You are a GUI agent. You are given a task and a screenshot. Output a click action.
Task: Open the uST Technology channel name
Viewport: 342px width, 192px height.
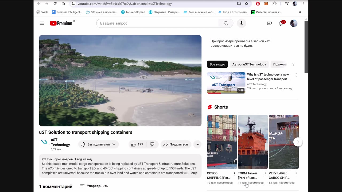pos(60,142)
